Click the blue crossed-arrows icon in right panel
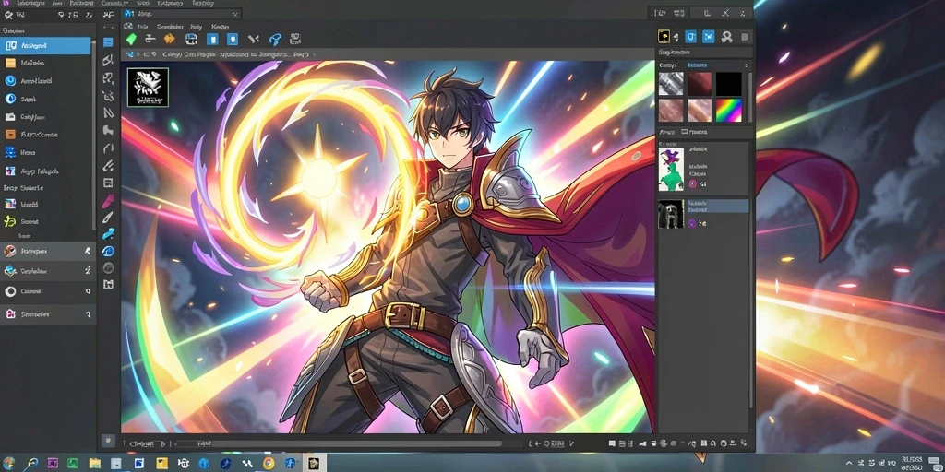 [x=708, y=37]
